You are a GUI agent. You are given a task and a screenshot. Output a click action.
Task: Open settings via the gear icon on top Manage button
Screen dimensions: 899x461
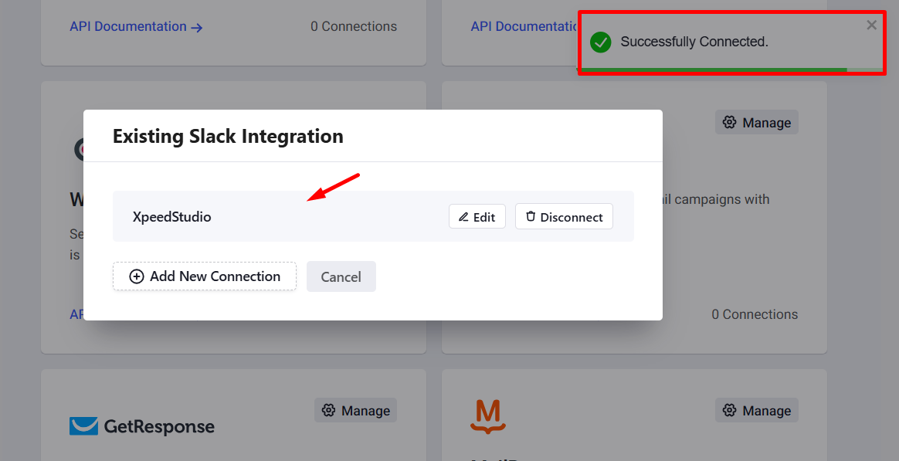729,122
